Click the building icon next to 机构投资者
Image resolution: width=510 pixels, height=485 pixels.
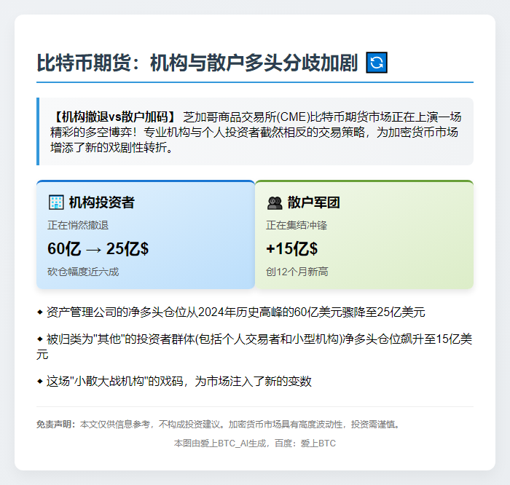click(56, 202)
